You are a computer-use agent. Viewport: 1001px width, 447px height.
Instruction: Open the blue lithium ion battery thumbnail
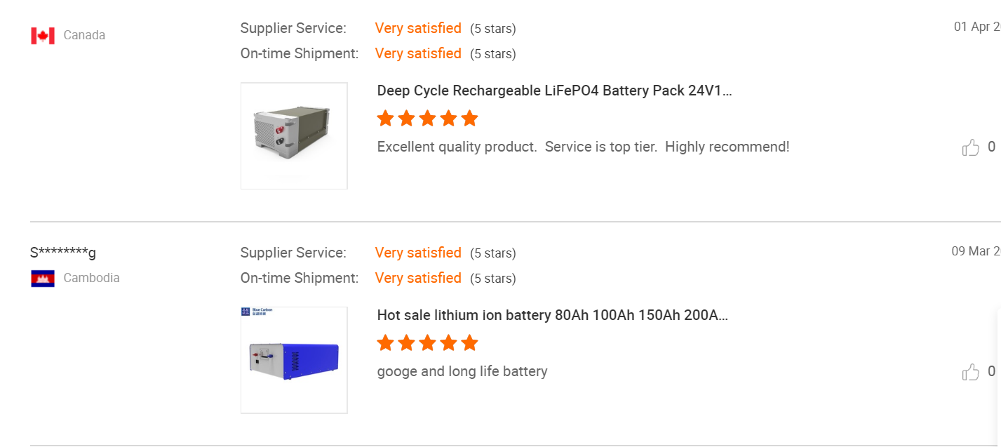(294, 360)
